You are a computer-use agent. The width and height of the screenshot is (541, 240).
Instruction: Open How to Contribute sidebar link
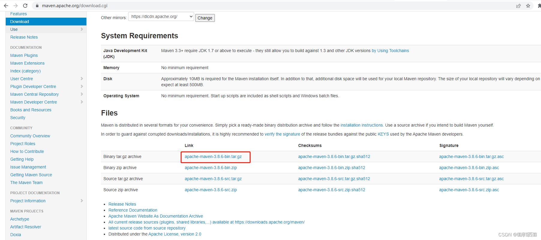point(27,151)
